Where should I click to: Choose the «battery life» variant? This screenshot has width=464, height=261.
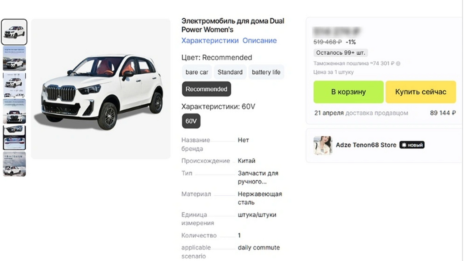266,72
